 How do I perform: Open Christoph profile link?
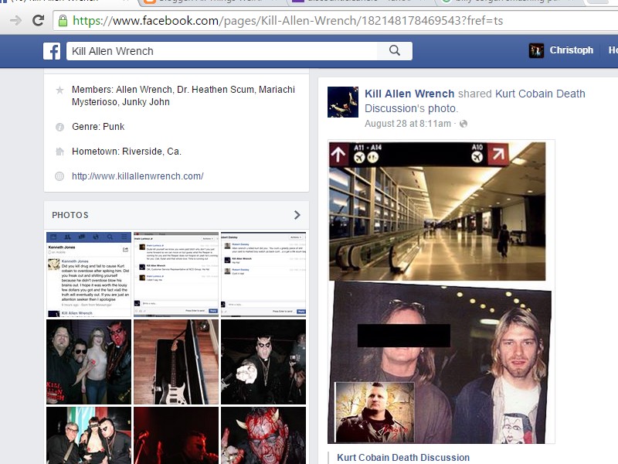[x=571, y=50]
